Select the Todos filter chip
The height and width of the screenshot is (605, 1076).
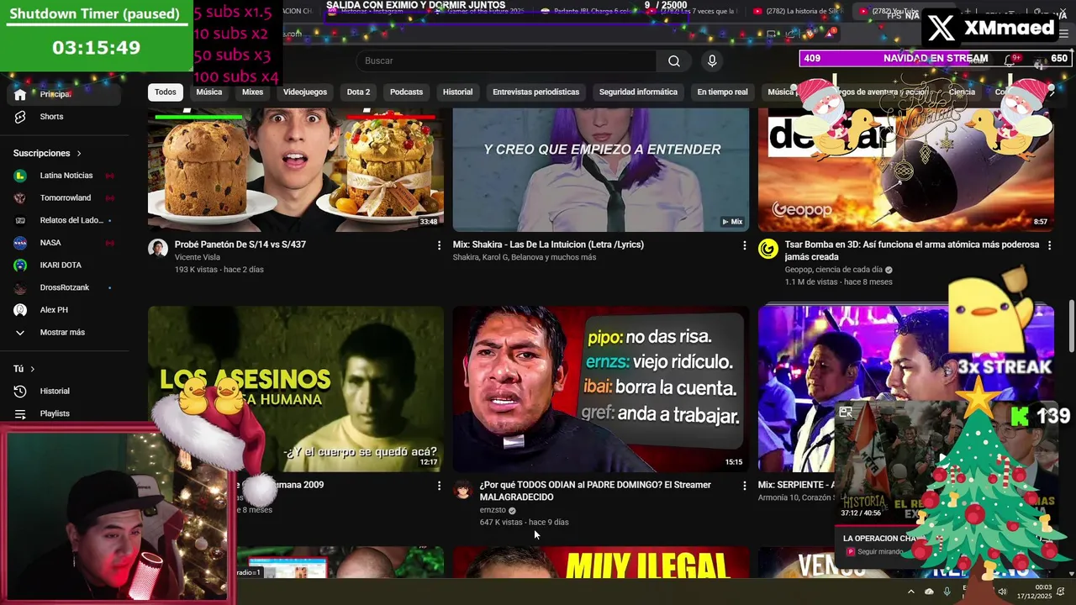pos(166,92)
